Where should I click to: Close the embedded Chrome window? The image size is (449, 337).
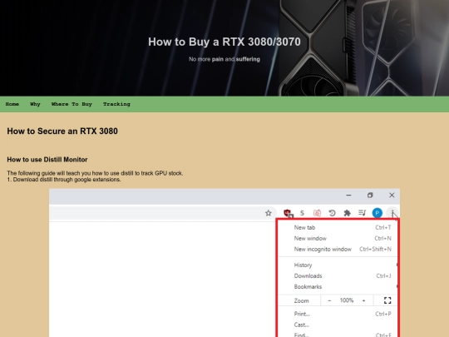tap(392, 196)
